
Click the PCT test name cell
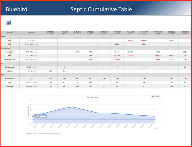click(x=10, y=44)
